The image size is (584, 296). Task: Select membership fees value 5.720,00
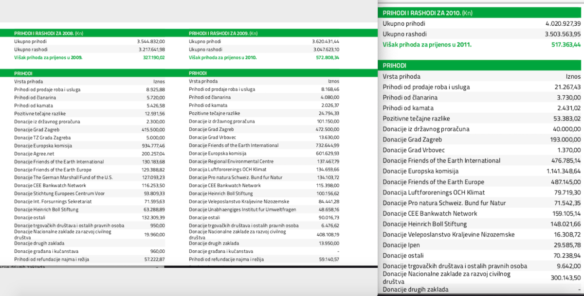coord(156,98)
